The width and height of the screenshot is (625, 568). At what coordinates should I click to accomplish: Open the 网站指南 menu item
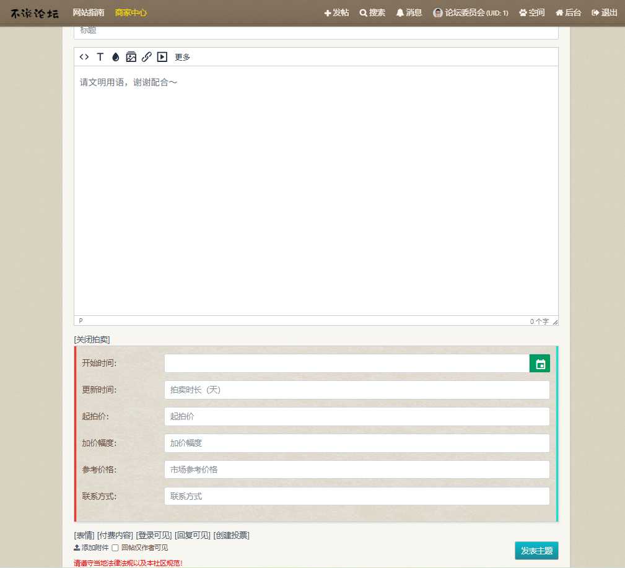click(87, 12)
